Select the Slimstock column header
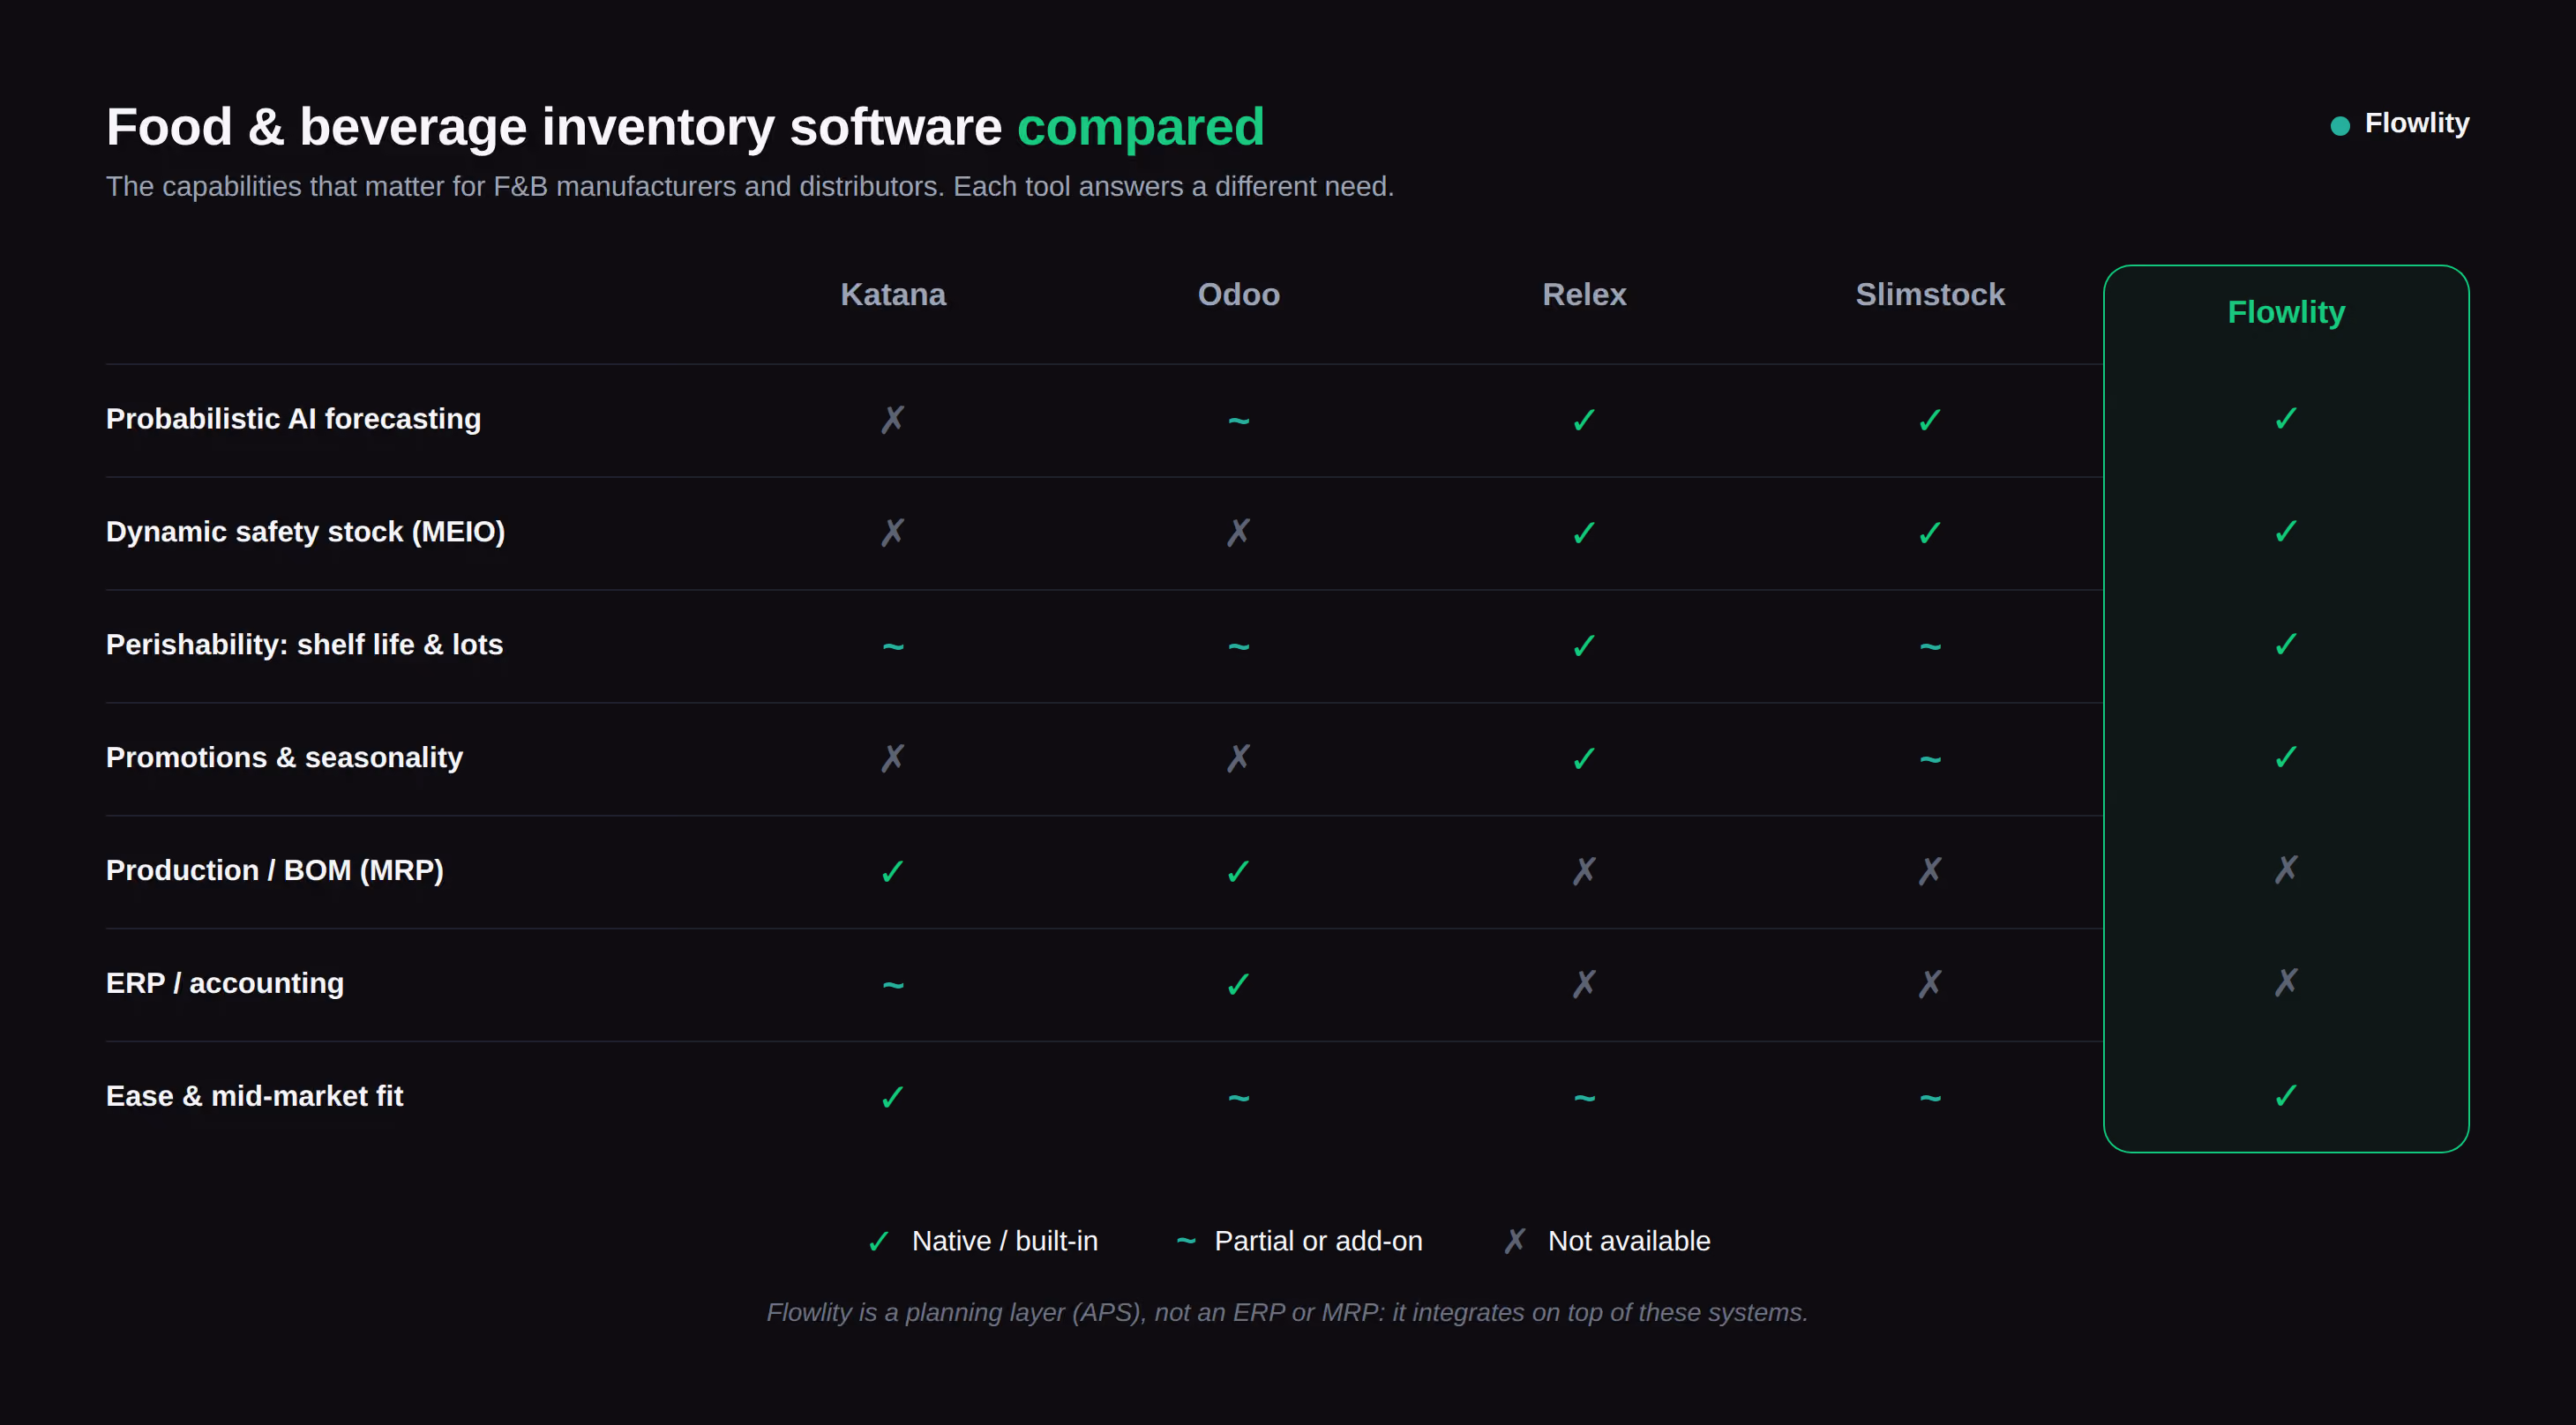Viewport: 2576px width, 1425px height. click(1929, 294)
